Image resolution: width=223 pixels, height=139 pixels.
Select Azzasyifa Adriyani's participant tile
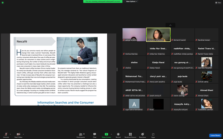pos(183,104)
